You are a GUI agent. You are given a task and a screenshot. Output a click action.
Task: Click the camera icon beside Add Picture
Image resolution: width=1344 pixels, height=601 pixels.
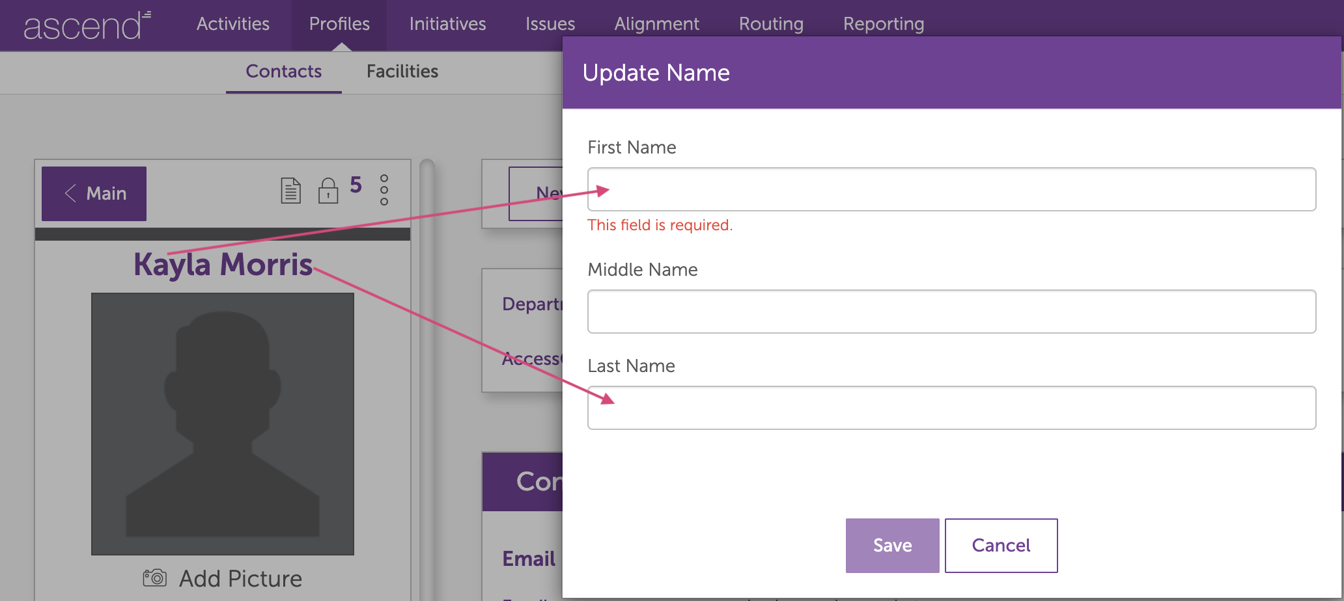(155, 578)
